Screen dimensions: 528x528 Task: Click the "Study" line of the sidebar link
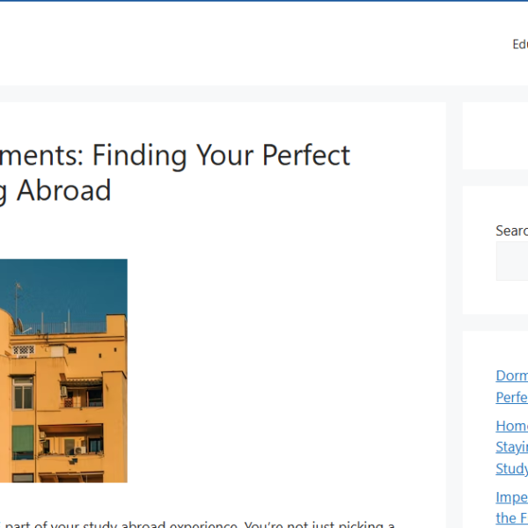click(x=512, y=469)
